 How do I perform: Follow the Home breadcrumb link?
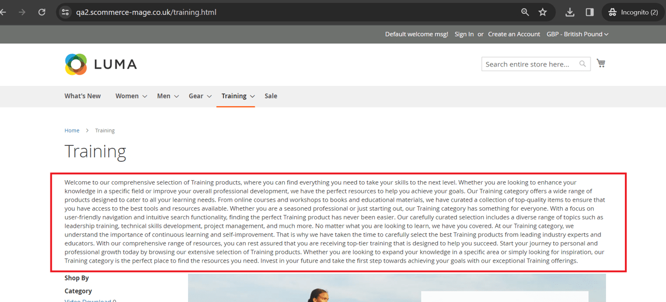(72, 131)
